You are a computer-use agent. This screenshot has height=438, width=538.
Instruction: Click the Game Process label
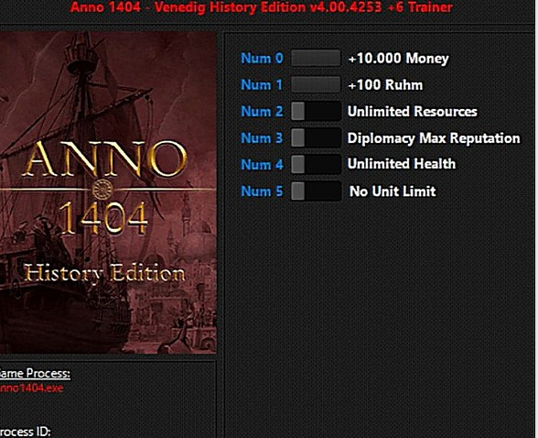pyautogui.click(x=35, y=374)
